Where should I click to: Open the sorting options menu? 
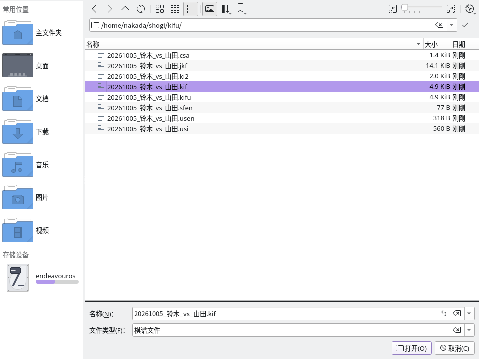pos(226,9)
